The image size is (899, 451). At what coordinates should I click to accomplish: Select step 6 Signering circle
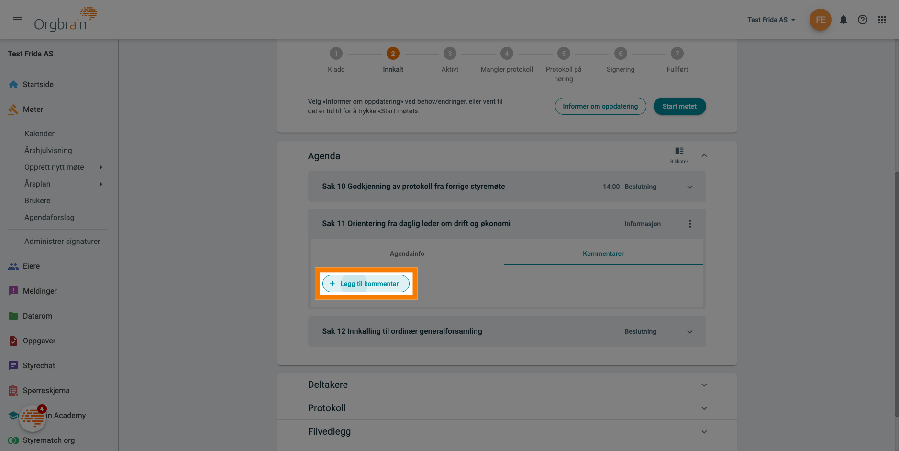[621, 54]
